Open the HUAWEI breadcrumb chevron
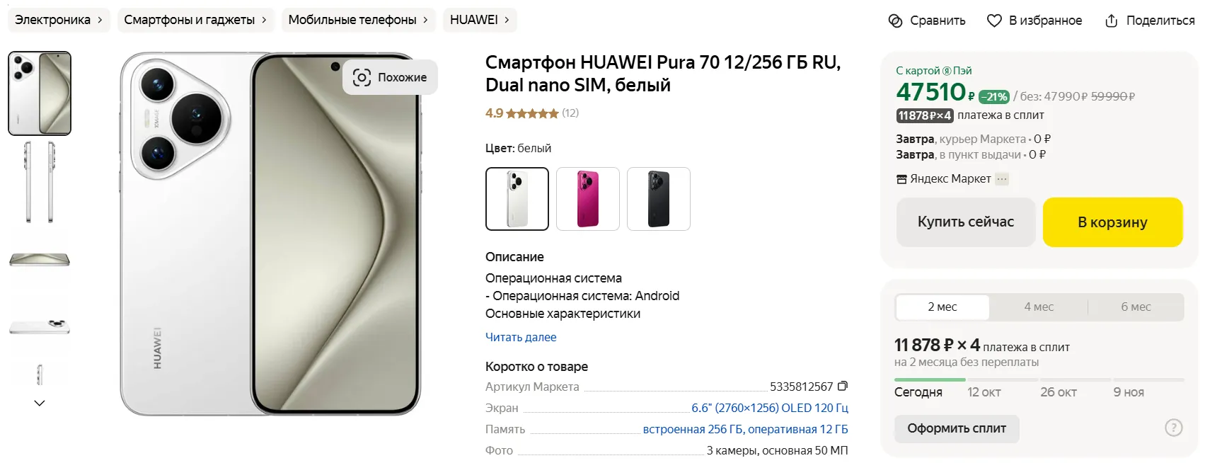This screenshot has width=1205, height=463. [x=507, y=20]
